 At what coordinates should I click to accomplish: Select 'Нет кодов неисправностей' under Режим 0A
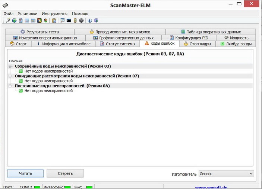point(48,91)
